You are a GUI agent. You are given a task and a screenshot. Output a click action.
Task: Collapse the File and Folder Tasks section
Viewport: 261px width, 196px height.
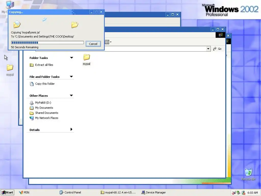pos(71,77)
